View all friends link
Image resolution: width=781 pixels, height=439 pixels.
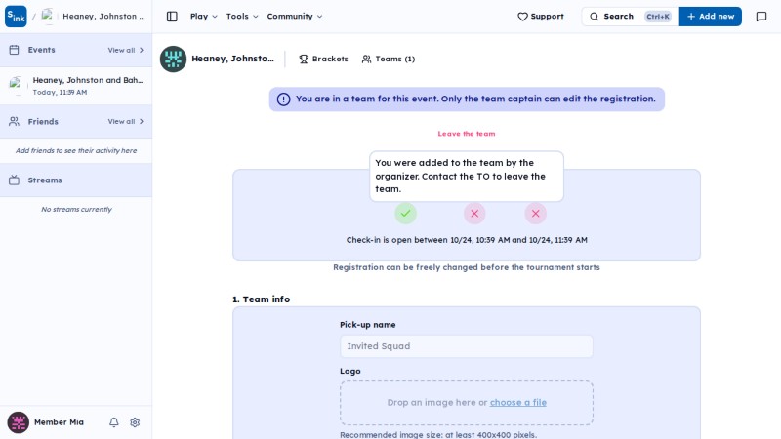(x=126, y=121)
